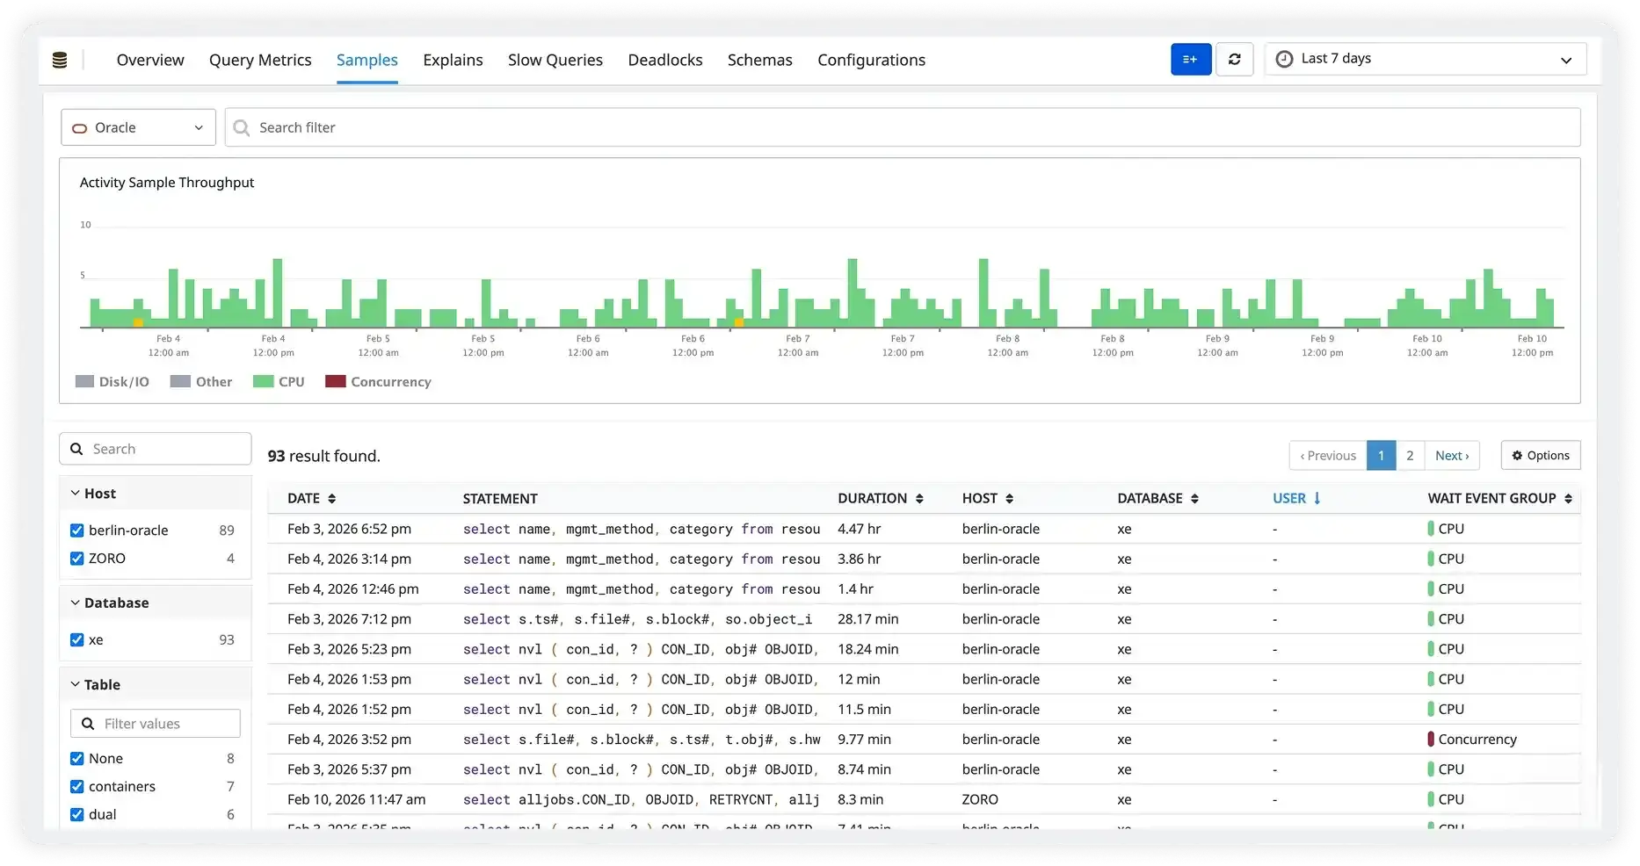Uncheck the berlin-oracle host checkbox
Screen dimensions: 1640x866
77,530
